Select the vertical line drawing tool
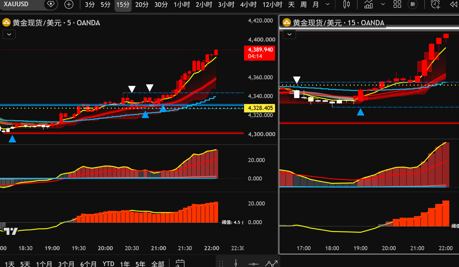The width and height of the screenshot is (459, 267). coord(236,263)
